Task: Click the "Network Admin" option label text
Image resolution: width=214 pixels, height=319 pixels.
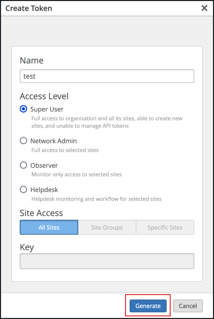Action: click(53, 141)
